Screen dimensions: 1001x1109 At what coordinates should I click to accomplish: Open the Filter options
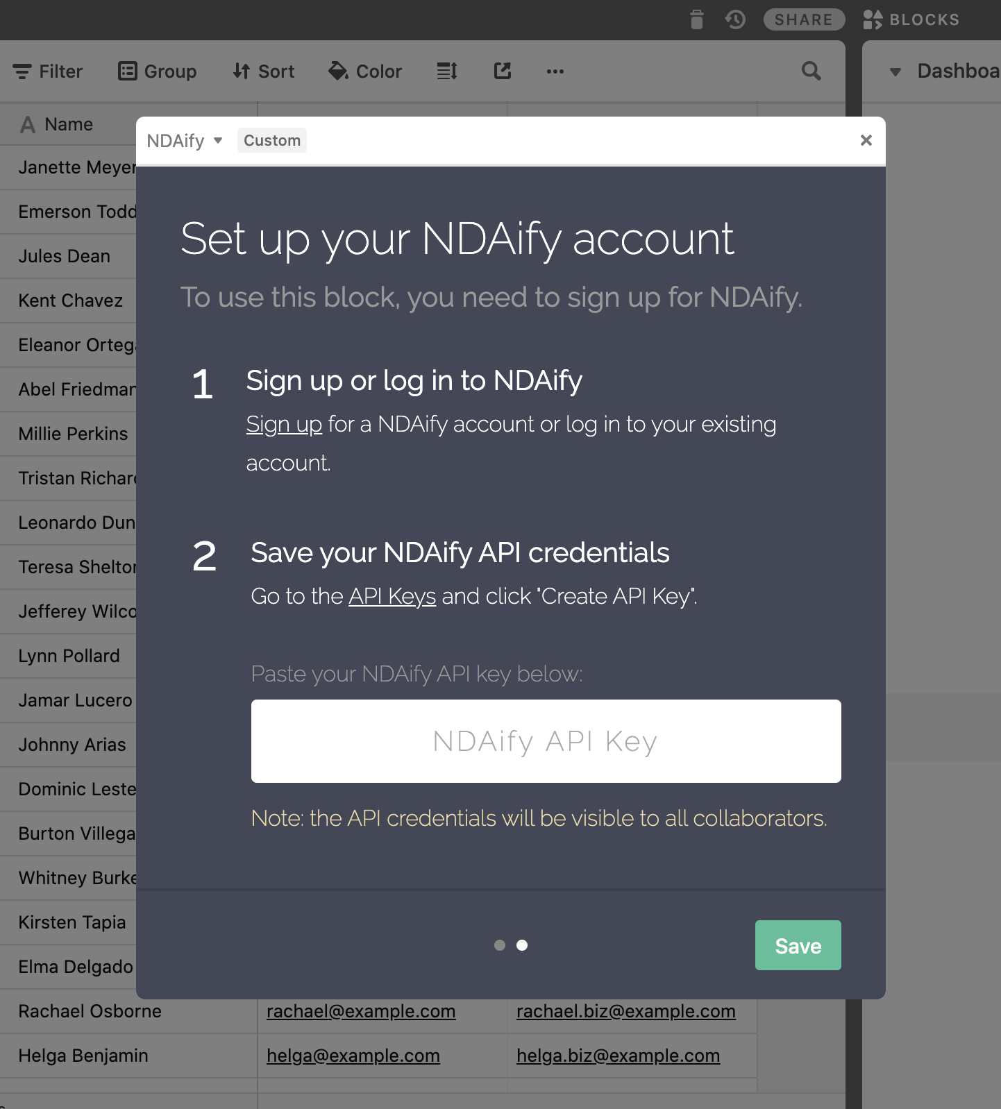pos(48,71)
